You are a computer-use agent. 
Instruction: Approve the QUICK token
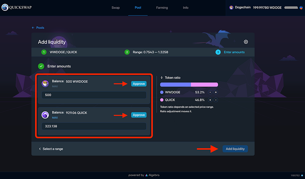click(139, 115)
